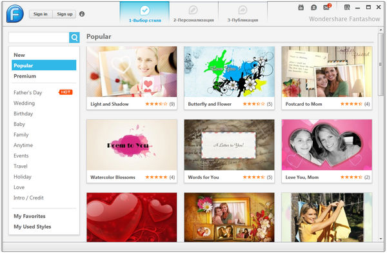The height and width of the screenshot is (253, 387).
Task: Select the Watercolor Blossoms thumbnail
Action: pyautogui.click(x=132, y=145)
